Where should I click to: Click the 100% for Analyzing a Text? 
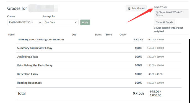click(138, 57)
